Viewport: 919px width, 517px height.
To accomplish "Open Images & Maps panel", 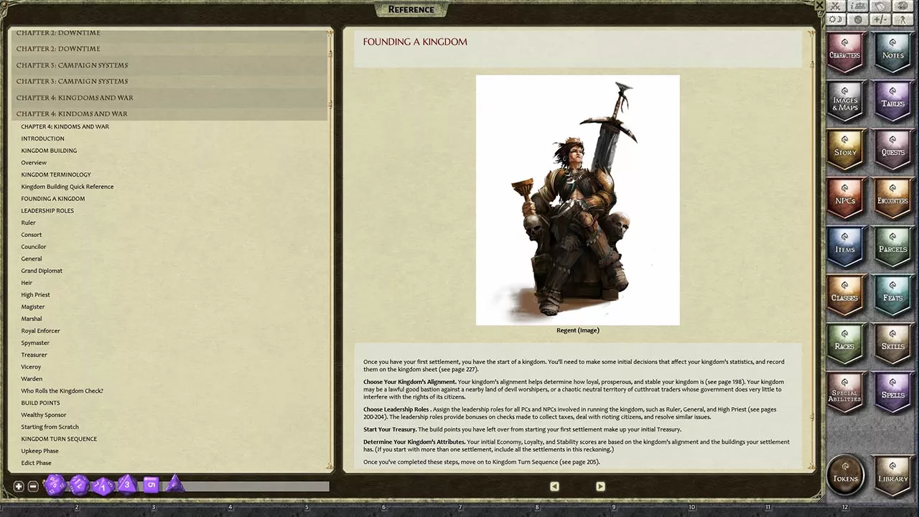I will [844, 101].
